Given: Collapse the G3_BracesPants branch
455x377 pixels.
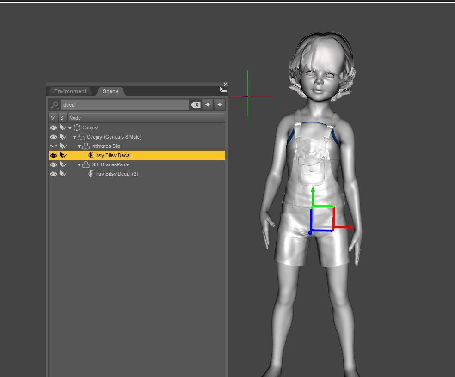Looking at the screenshot, I should click(x=79, y=164).
